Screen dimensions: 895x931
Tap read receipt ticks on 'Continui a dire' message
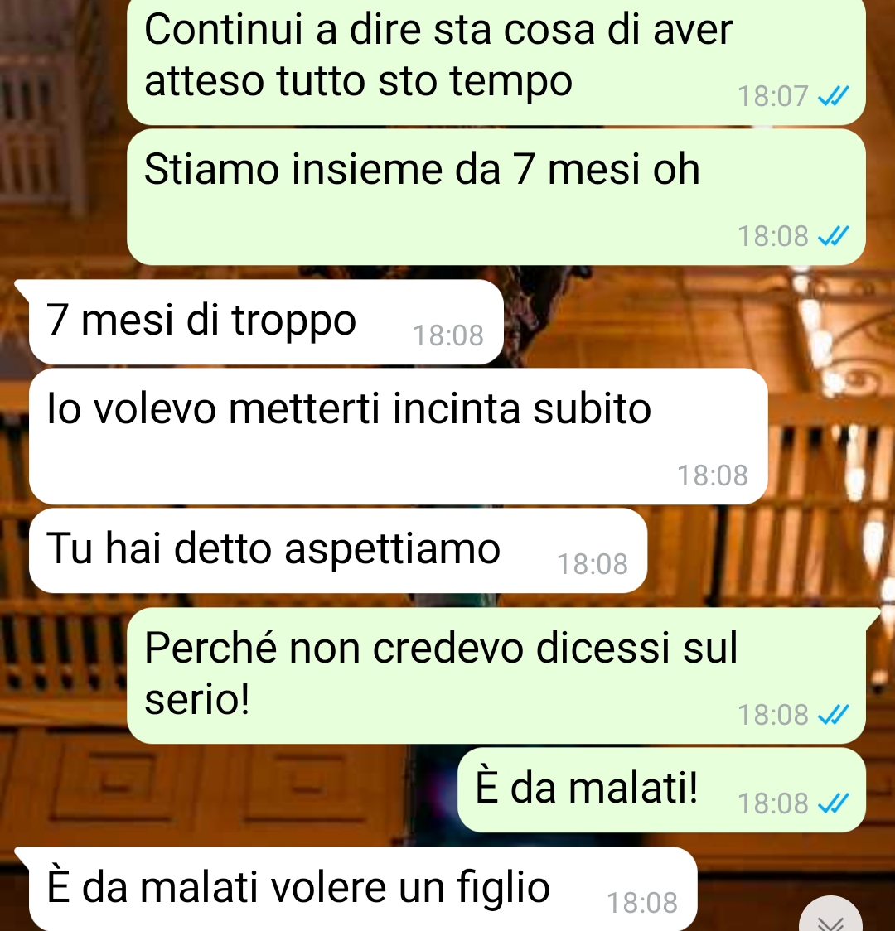point(834,95)
